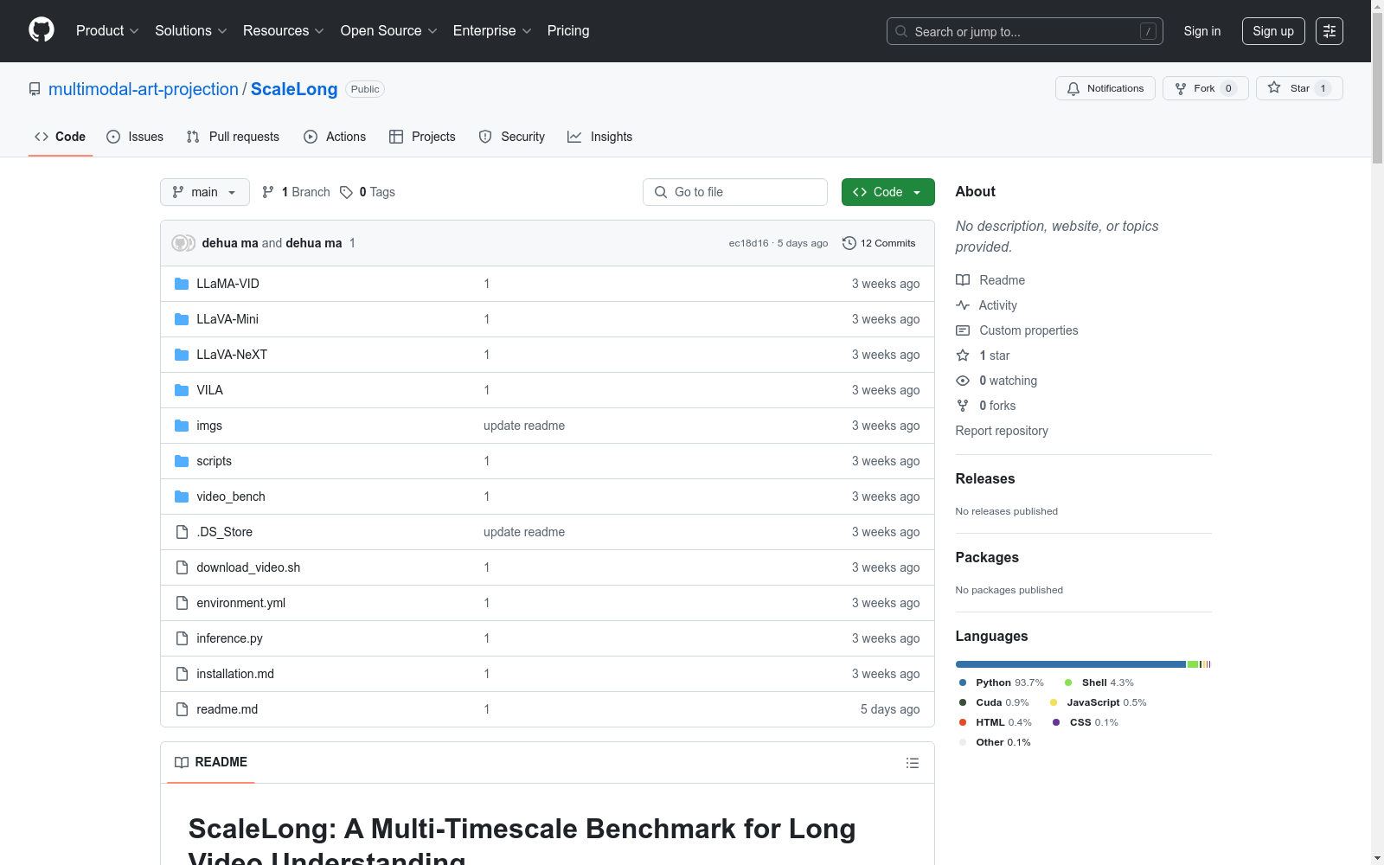This screenshot has height=865, width=1384.
Task: Open the Releases section heading
Action: pos(985,478)
